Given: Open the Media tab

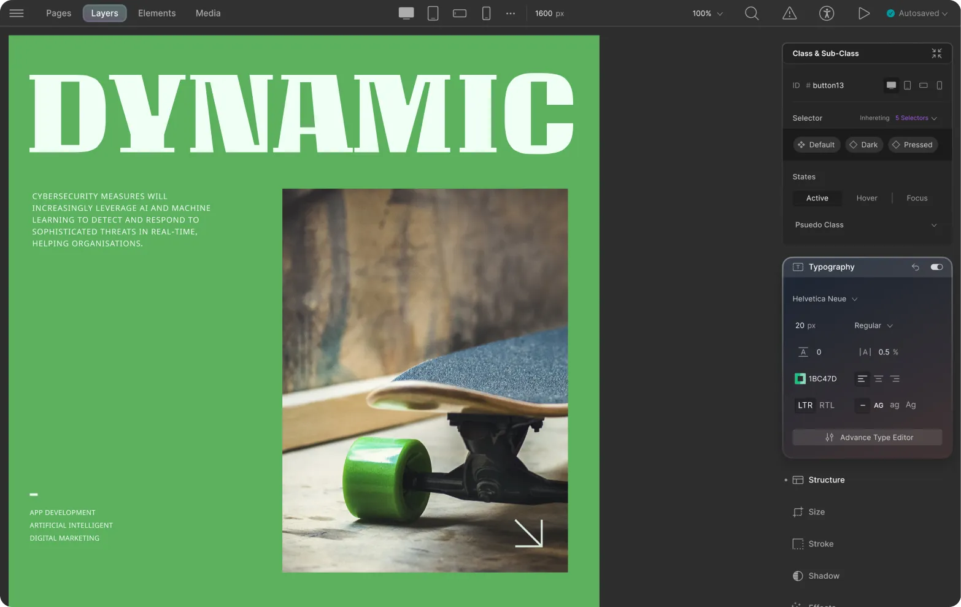Looking at the screenshot, I should coord(208,13).
